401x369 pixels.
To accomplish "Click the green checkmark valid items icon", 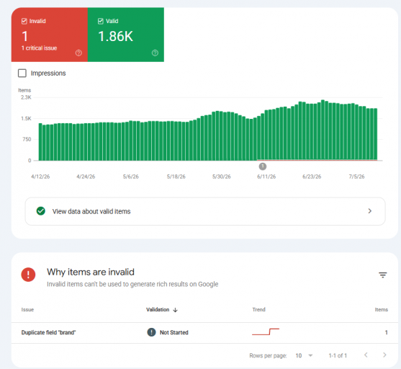I will tap(41, 211).
